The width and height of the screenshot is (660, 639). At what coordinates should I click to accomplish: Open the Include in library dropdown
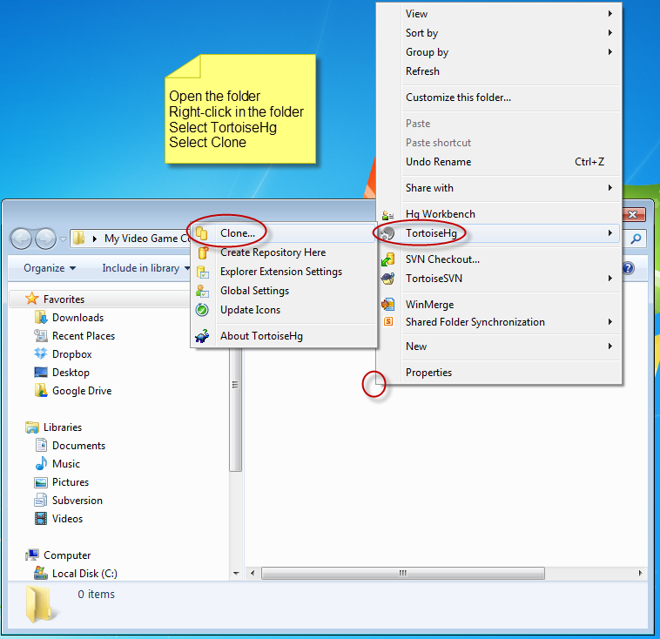[145, 268]
